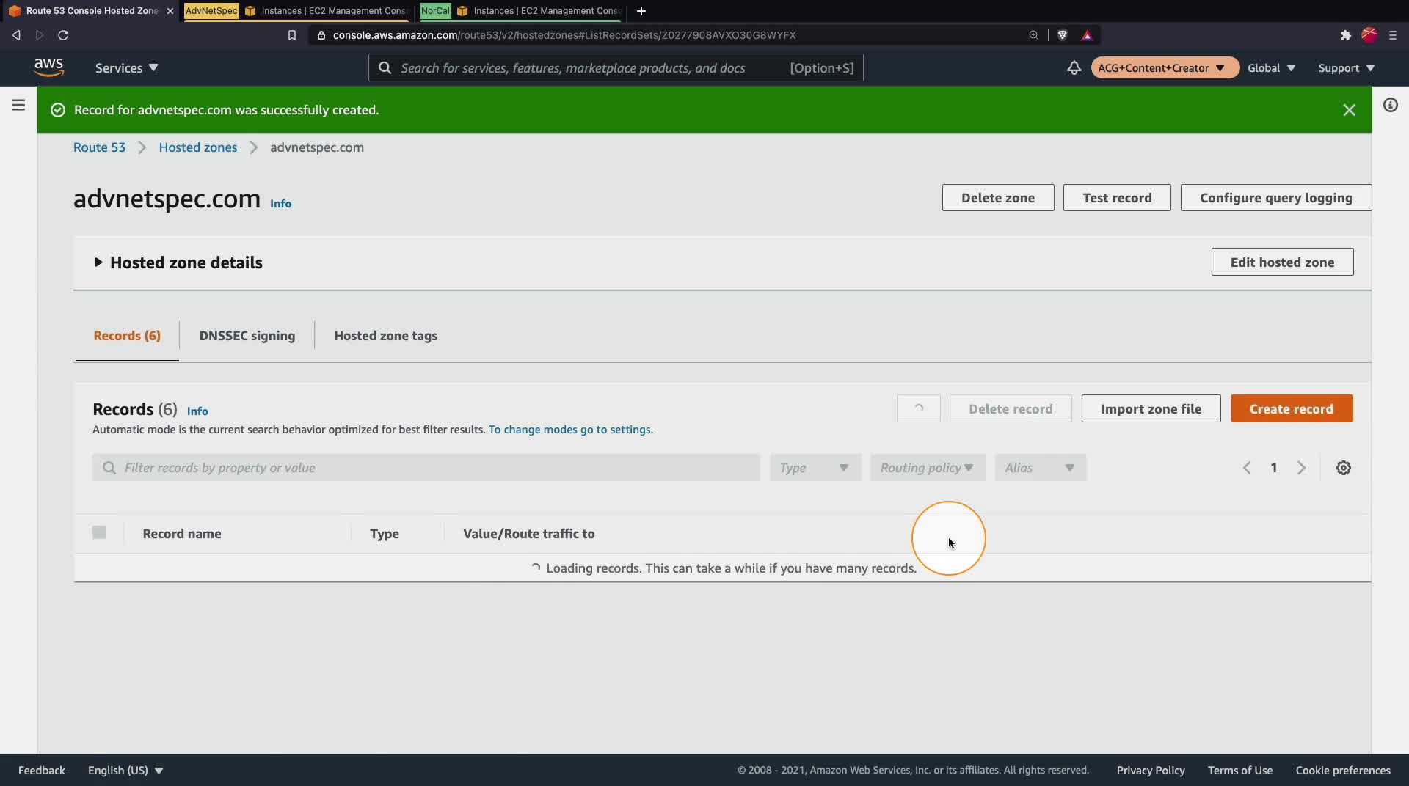The width and height of the screenshot is (1409, 786).
Task: Click the Brave shields icon
Action: (1062, 35)
